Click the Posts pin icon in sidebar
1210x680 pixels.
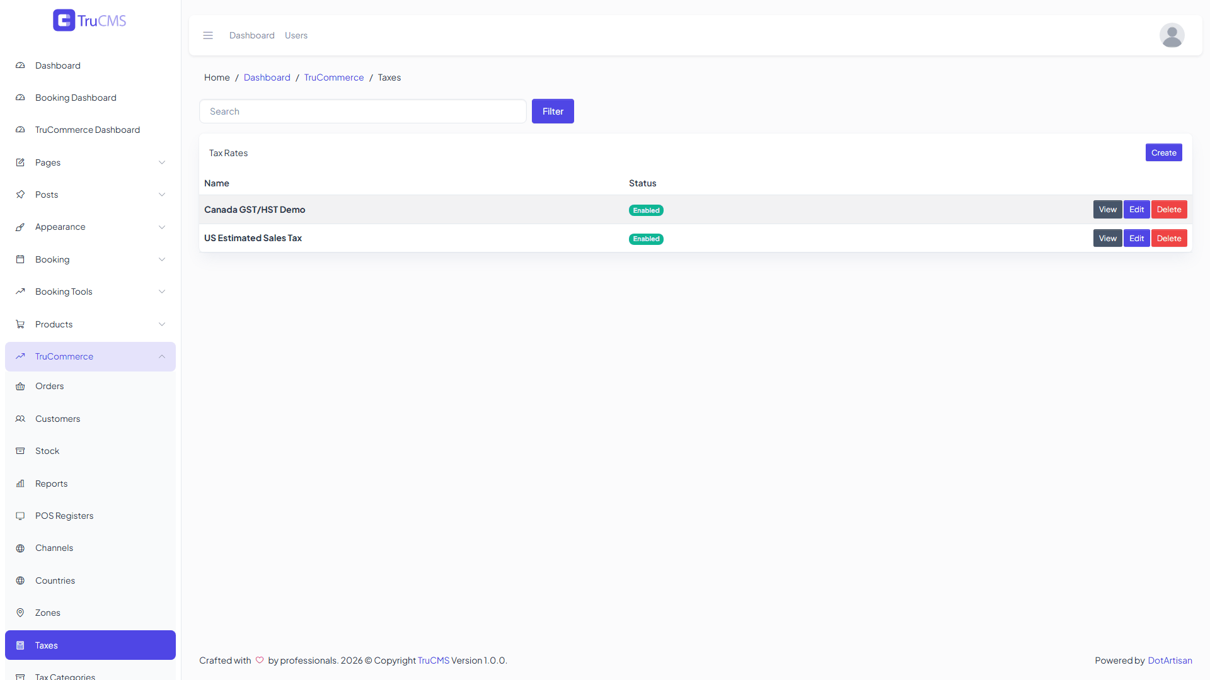pyautogui.click(x=20, y=195)
